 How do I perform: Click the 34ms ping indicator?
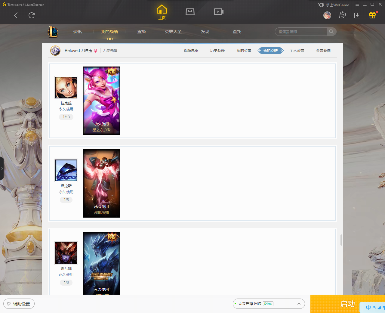coord(268,304)
